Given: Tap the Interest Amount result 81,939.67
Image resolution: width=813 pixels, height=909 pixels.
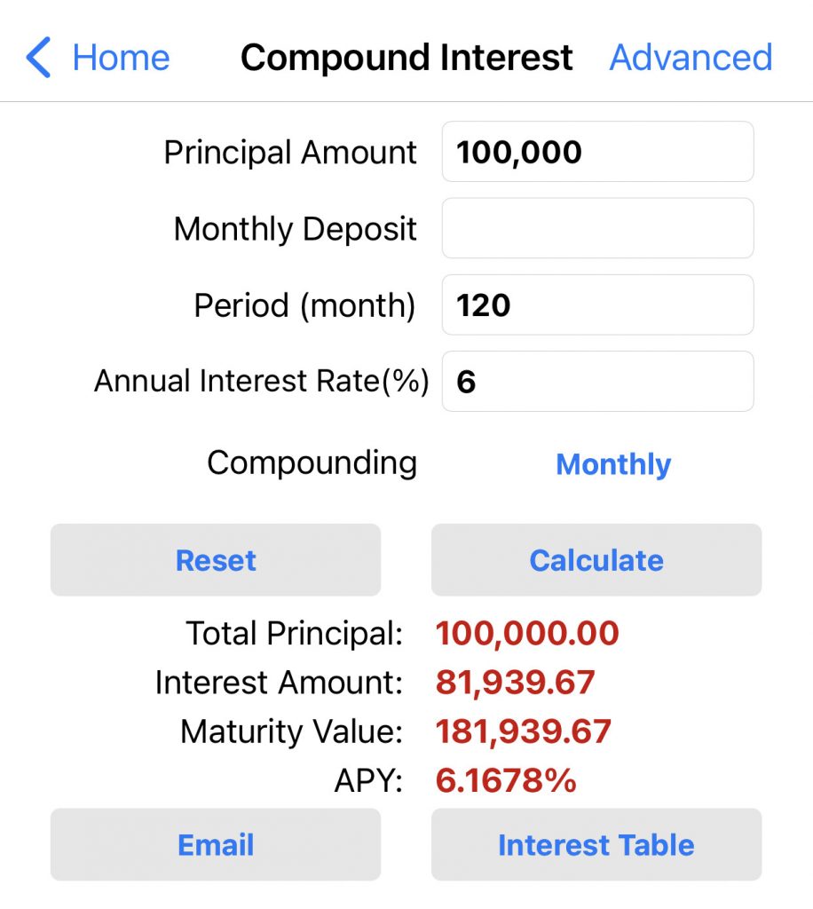Looking at the screenshot, I should (x=515, y=683).
